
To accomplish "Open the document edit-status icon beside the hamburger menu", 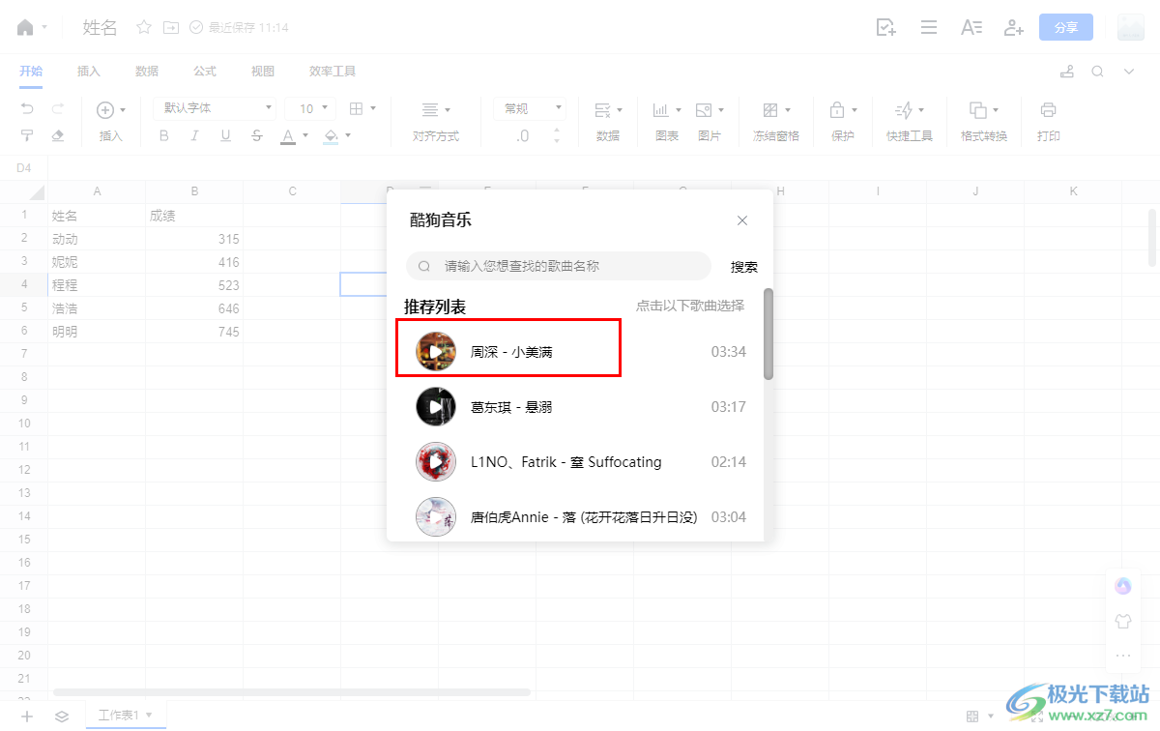I will click(x=885, y=27).
